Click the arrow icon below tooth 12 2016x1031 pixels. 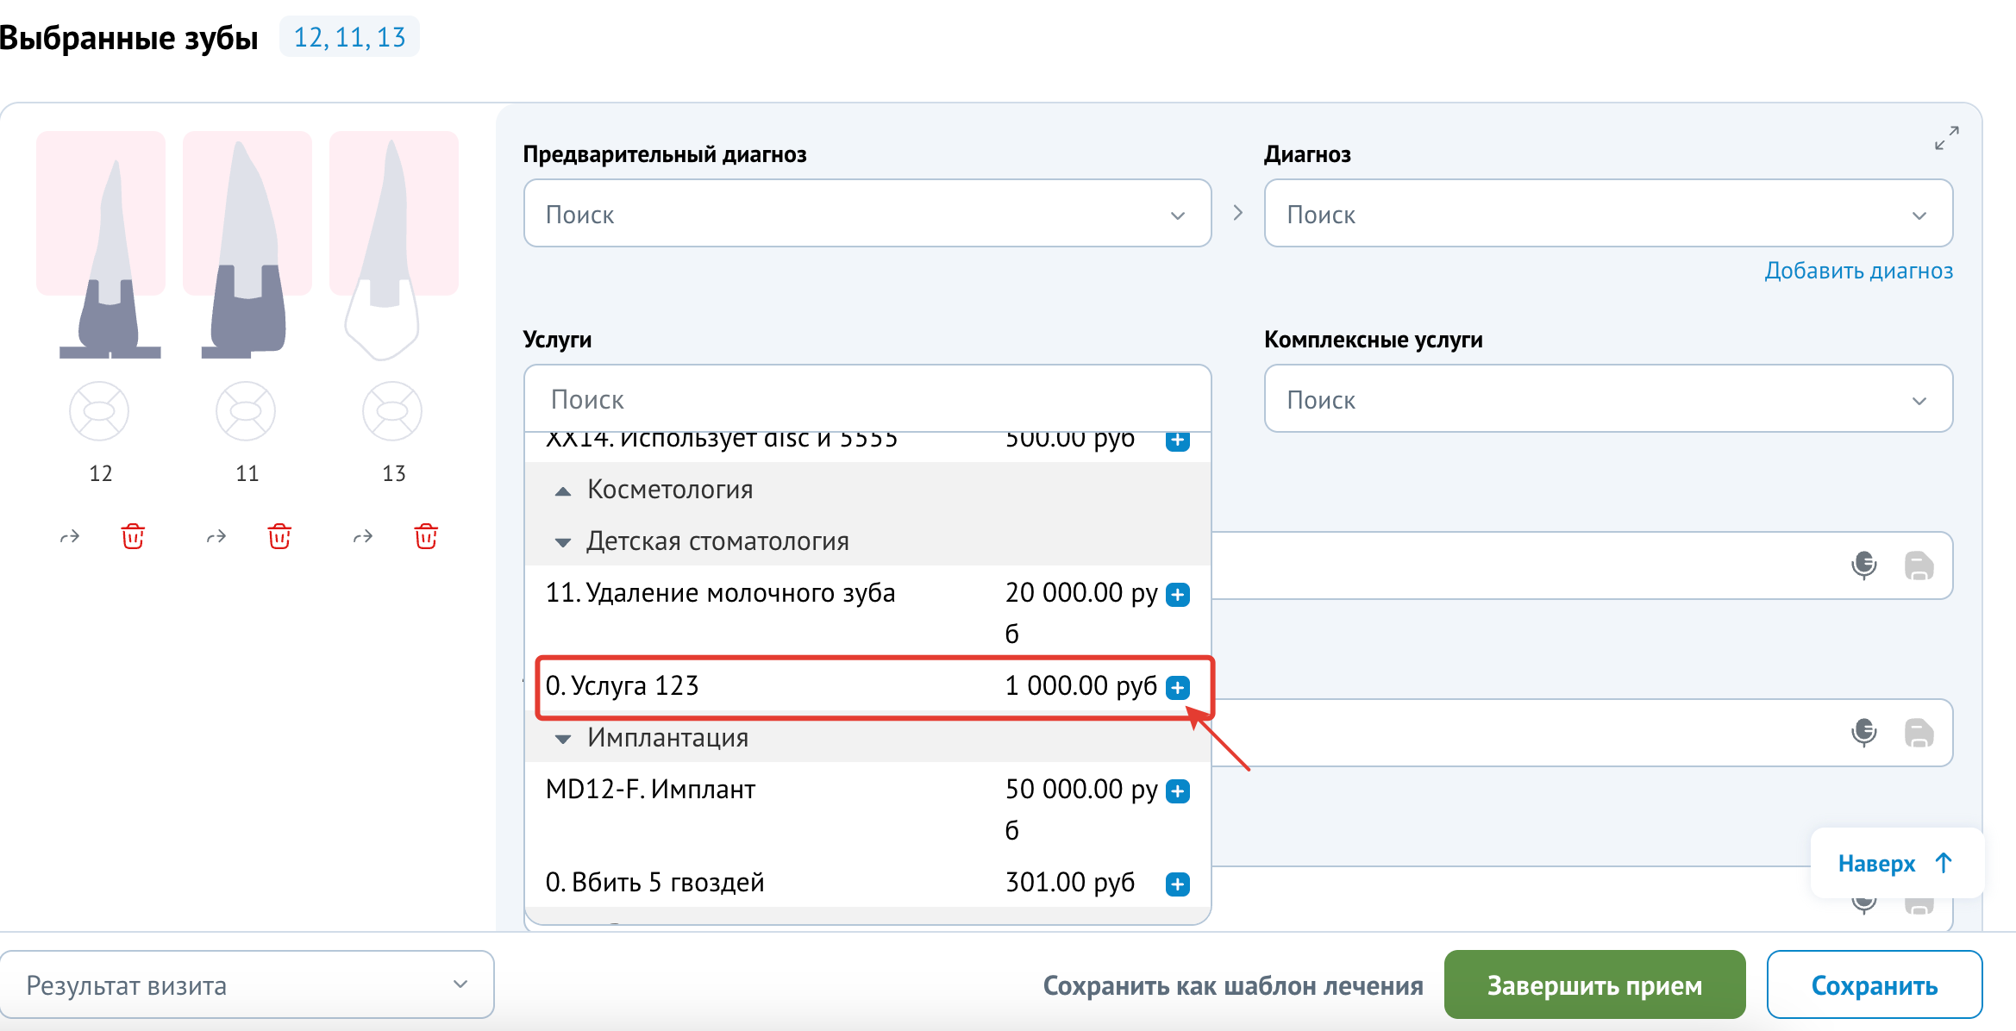pyautogui.click(x=70, y=537)
